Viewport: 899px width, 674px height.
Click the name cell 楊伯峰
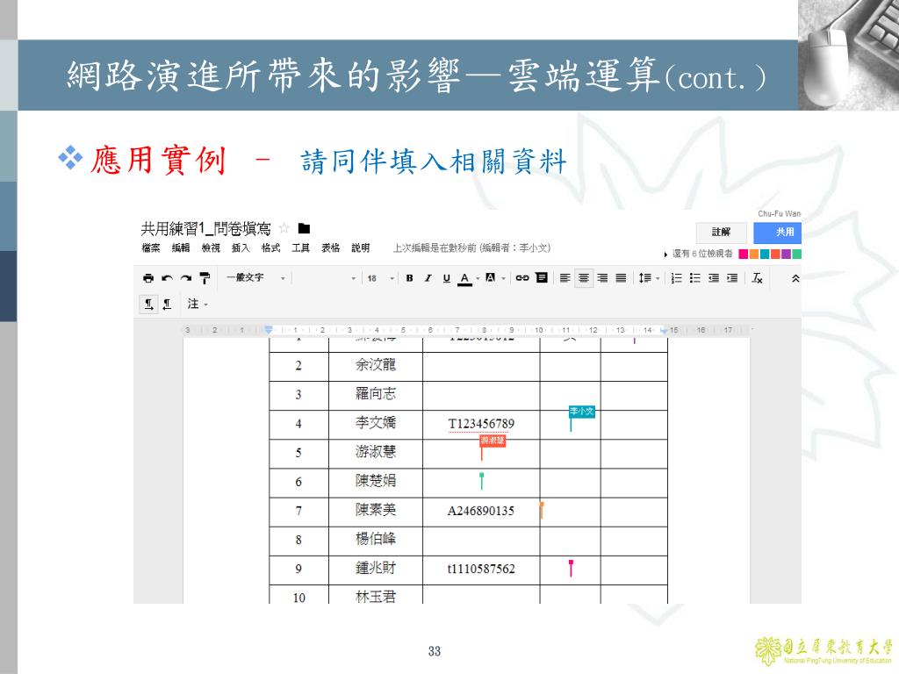[376, 541]
